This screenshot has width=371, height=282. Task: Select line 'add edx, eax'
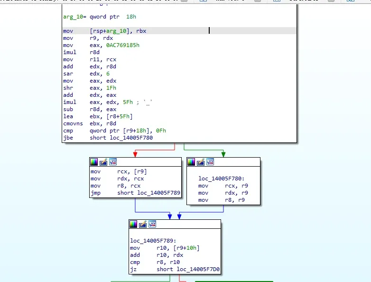coord(90,95)
